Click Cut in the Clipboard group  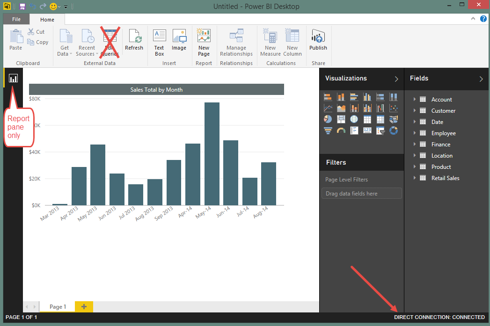coord(36,31)
